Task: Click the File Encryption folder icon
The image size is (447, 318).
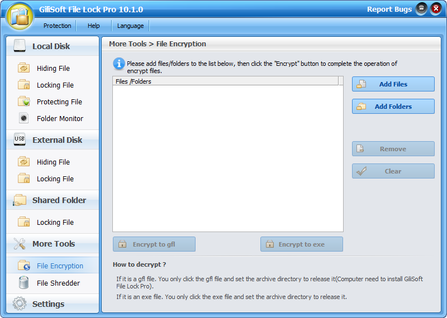Action: click(x=23, y=266)
